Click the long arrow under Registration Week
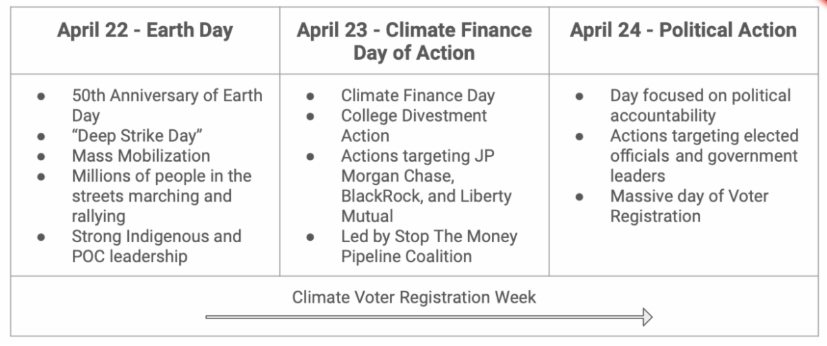This screenshot has height=346, width=827. pyautogui.click(x=429, y=317)
